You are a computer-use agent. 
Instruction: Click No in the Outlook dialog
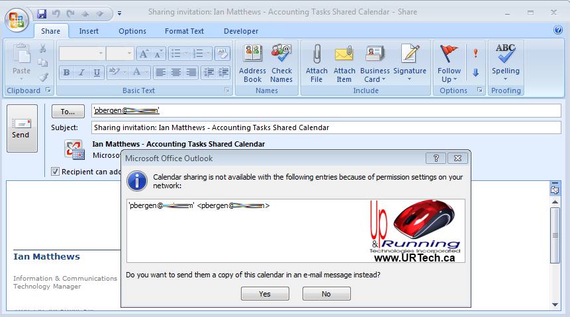click(326, 294)
